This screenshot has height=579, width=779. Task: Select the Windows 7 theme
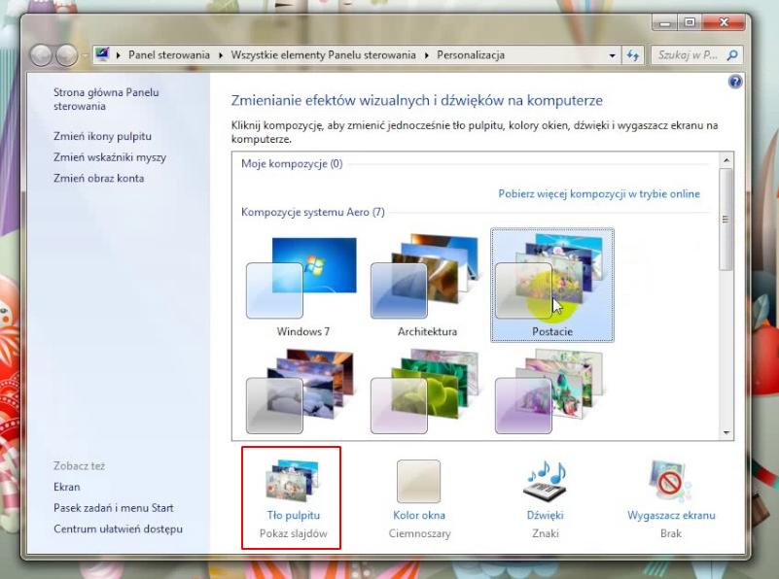pyautogui.click(x=302, y=286)
